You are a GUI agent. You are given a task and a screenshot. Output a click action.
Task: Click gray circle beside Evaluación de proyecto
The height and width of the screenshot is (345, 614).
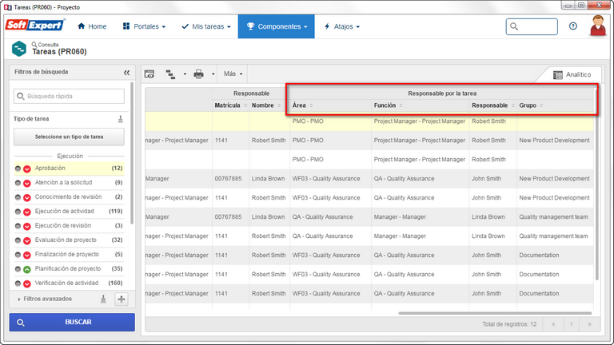pyautogui.click(x=18, y=240)
